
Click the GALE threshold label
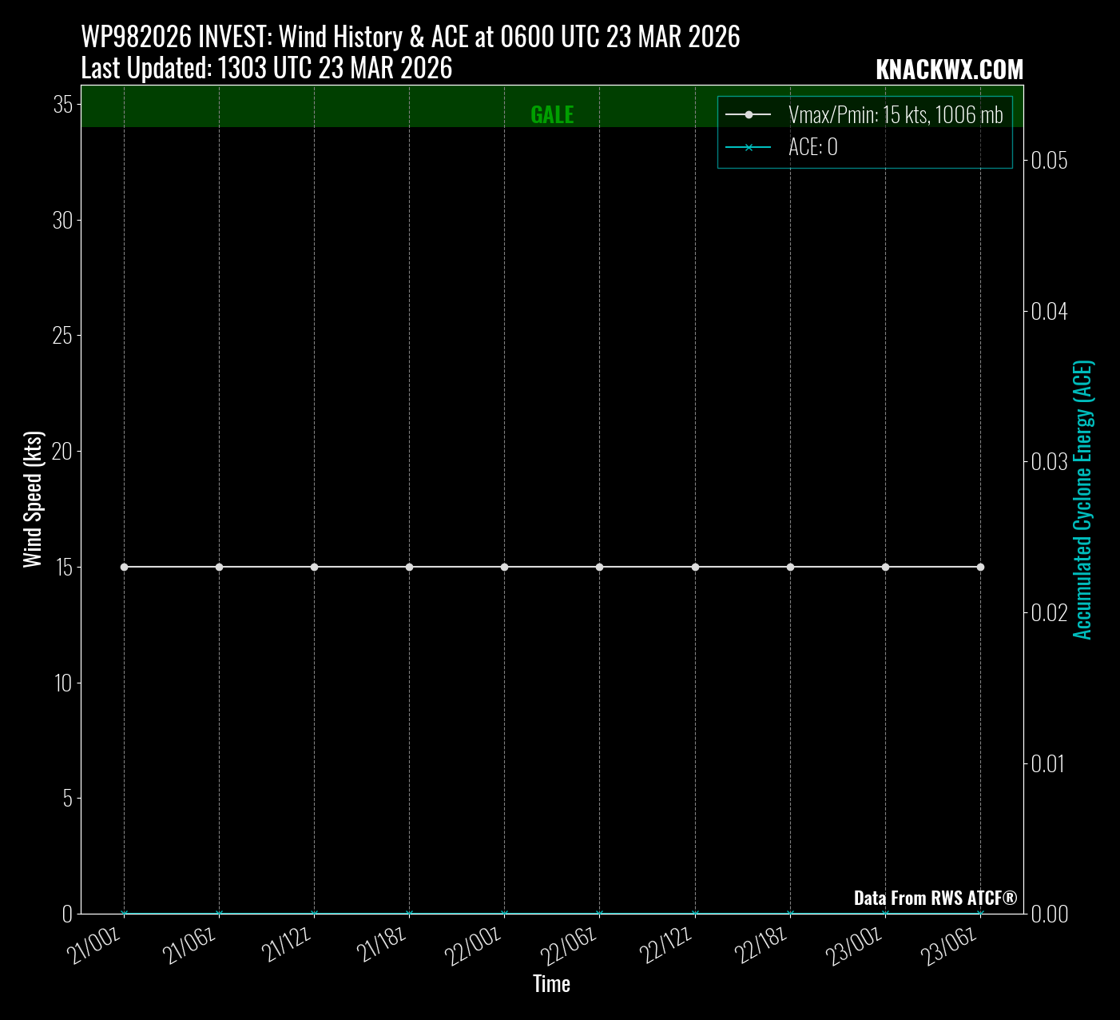(x=552, y=115)
